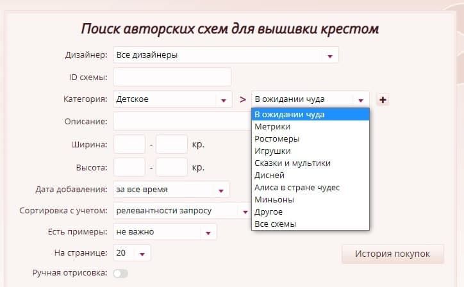
Task: Expand the Есть примеры dropdown
Action: [x=165, y=232]
